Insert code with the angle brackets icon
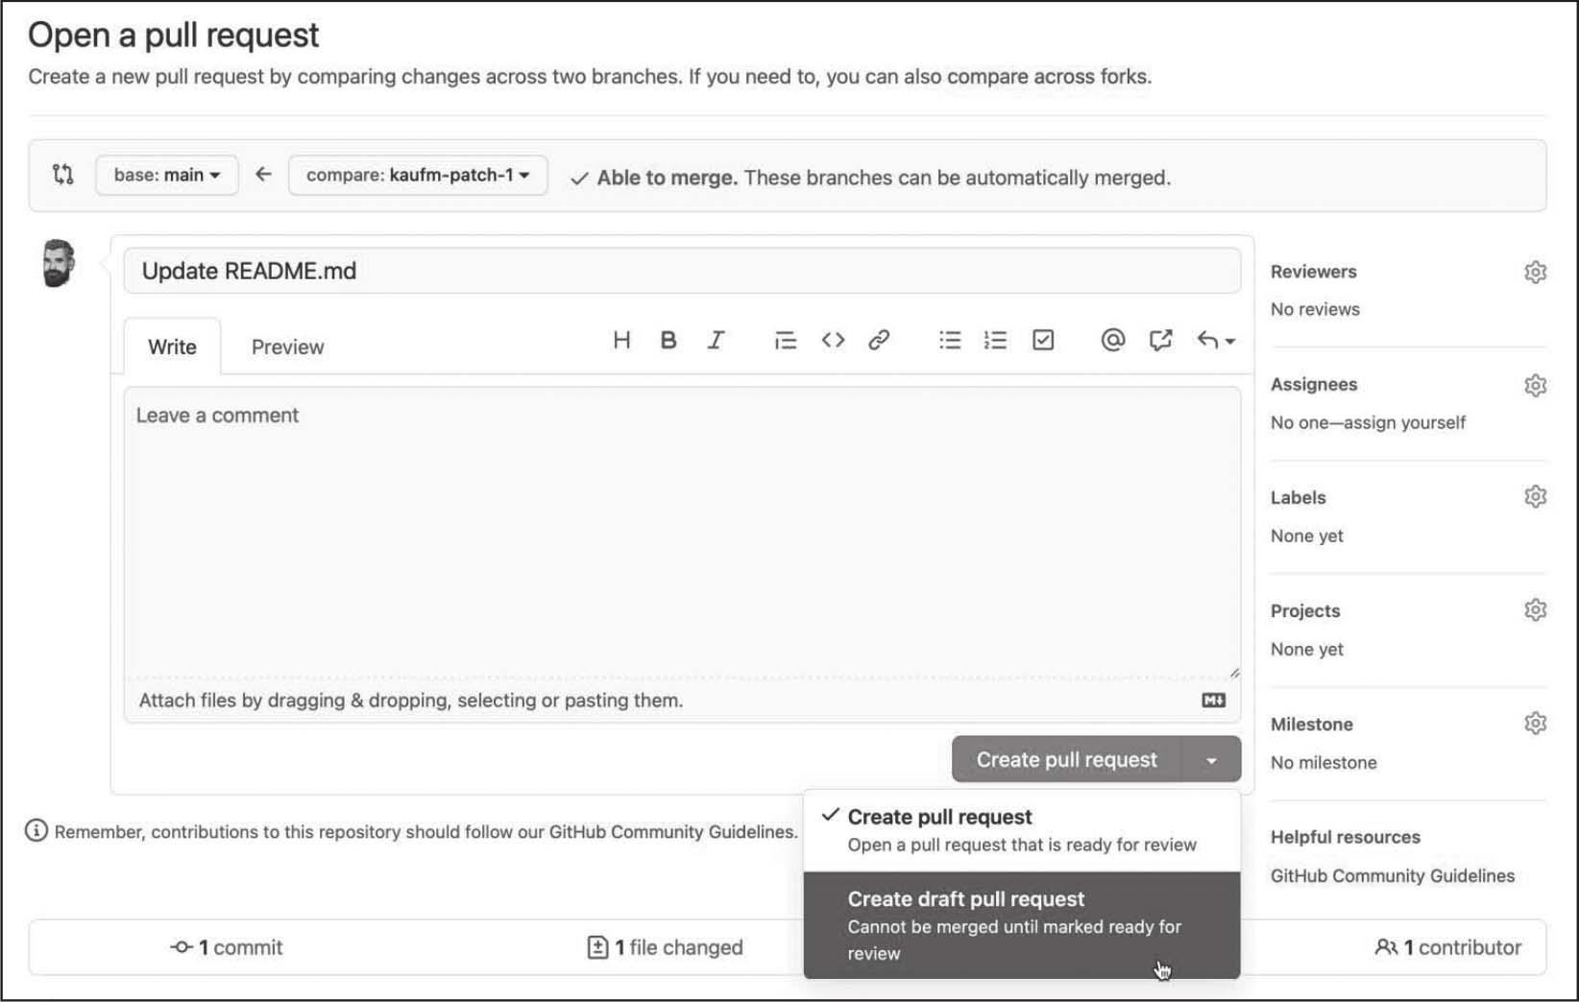Viewport: 1579px width, 1002px height. [833, 341]
